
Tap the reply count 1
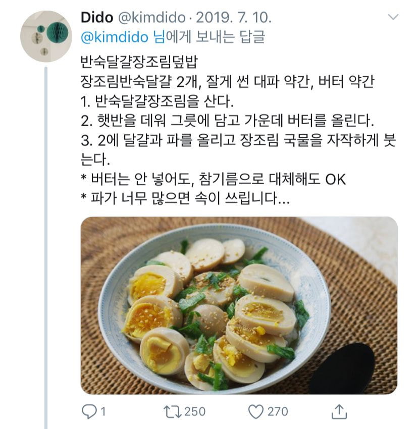pyautogui.click(x=103, y=412)
